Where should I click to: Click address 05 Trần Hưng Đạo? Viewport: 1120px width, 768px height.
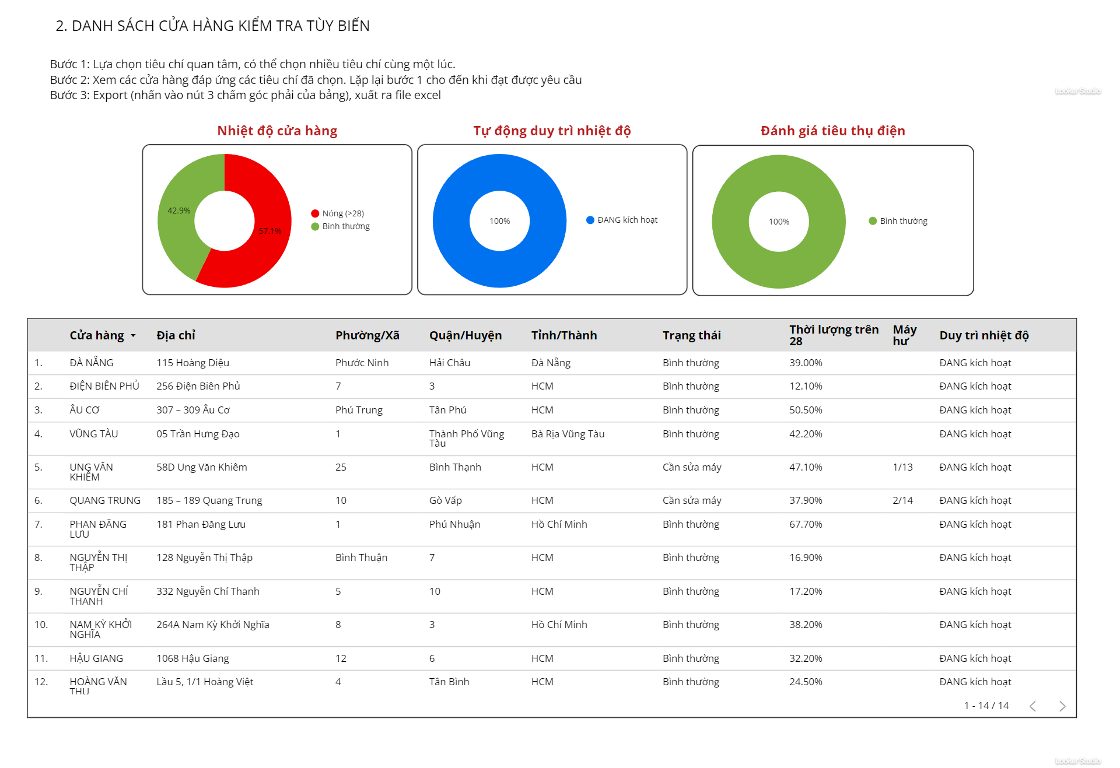[198, 434]
